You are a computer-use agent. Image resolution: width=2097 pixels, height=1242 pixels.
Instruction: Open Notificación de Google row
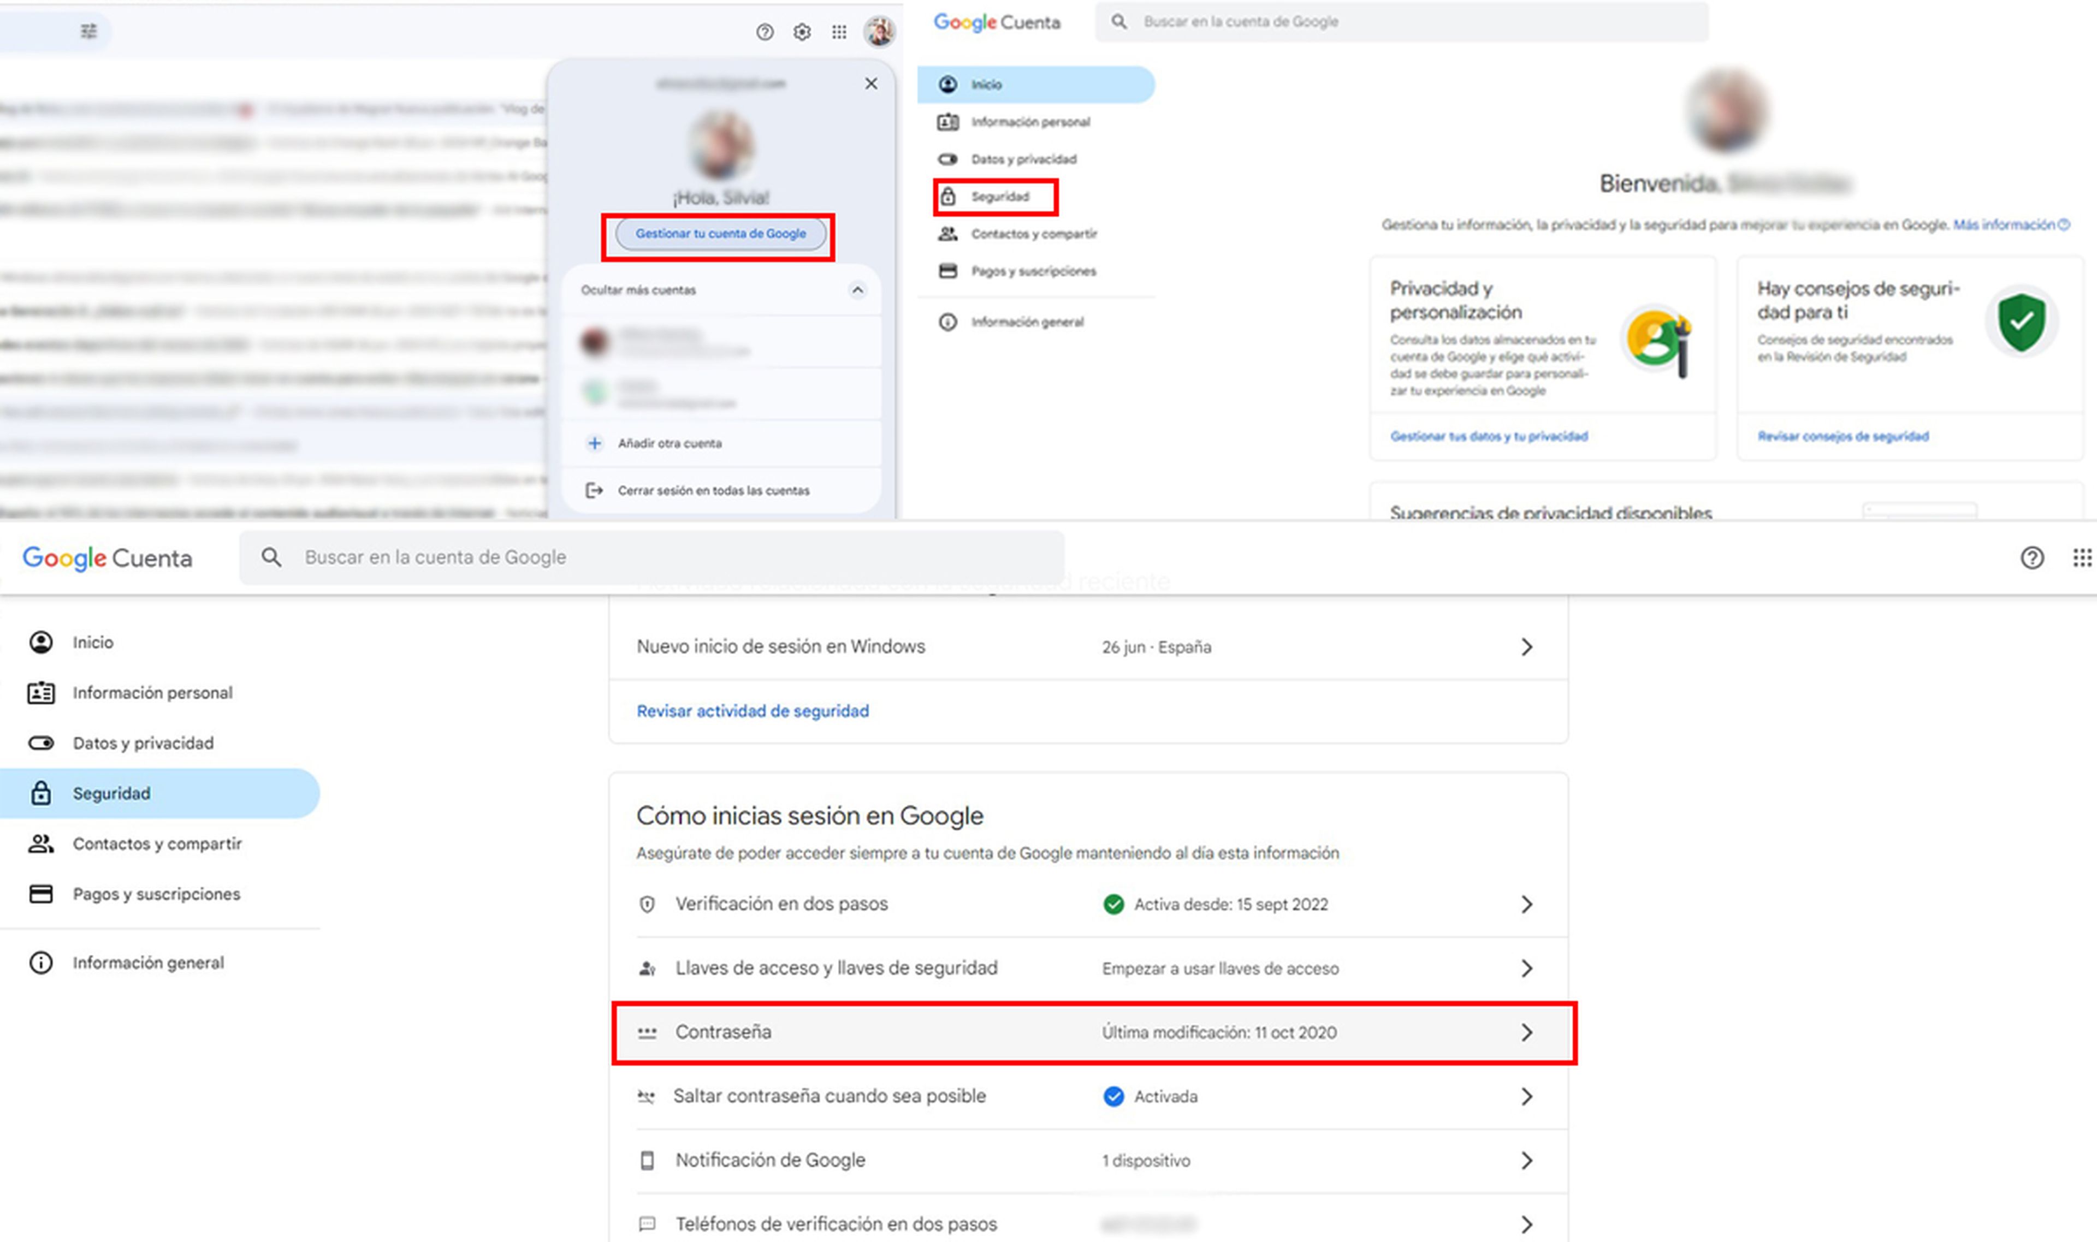(x=1088, y=1161)
